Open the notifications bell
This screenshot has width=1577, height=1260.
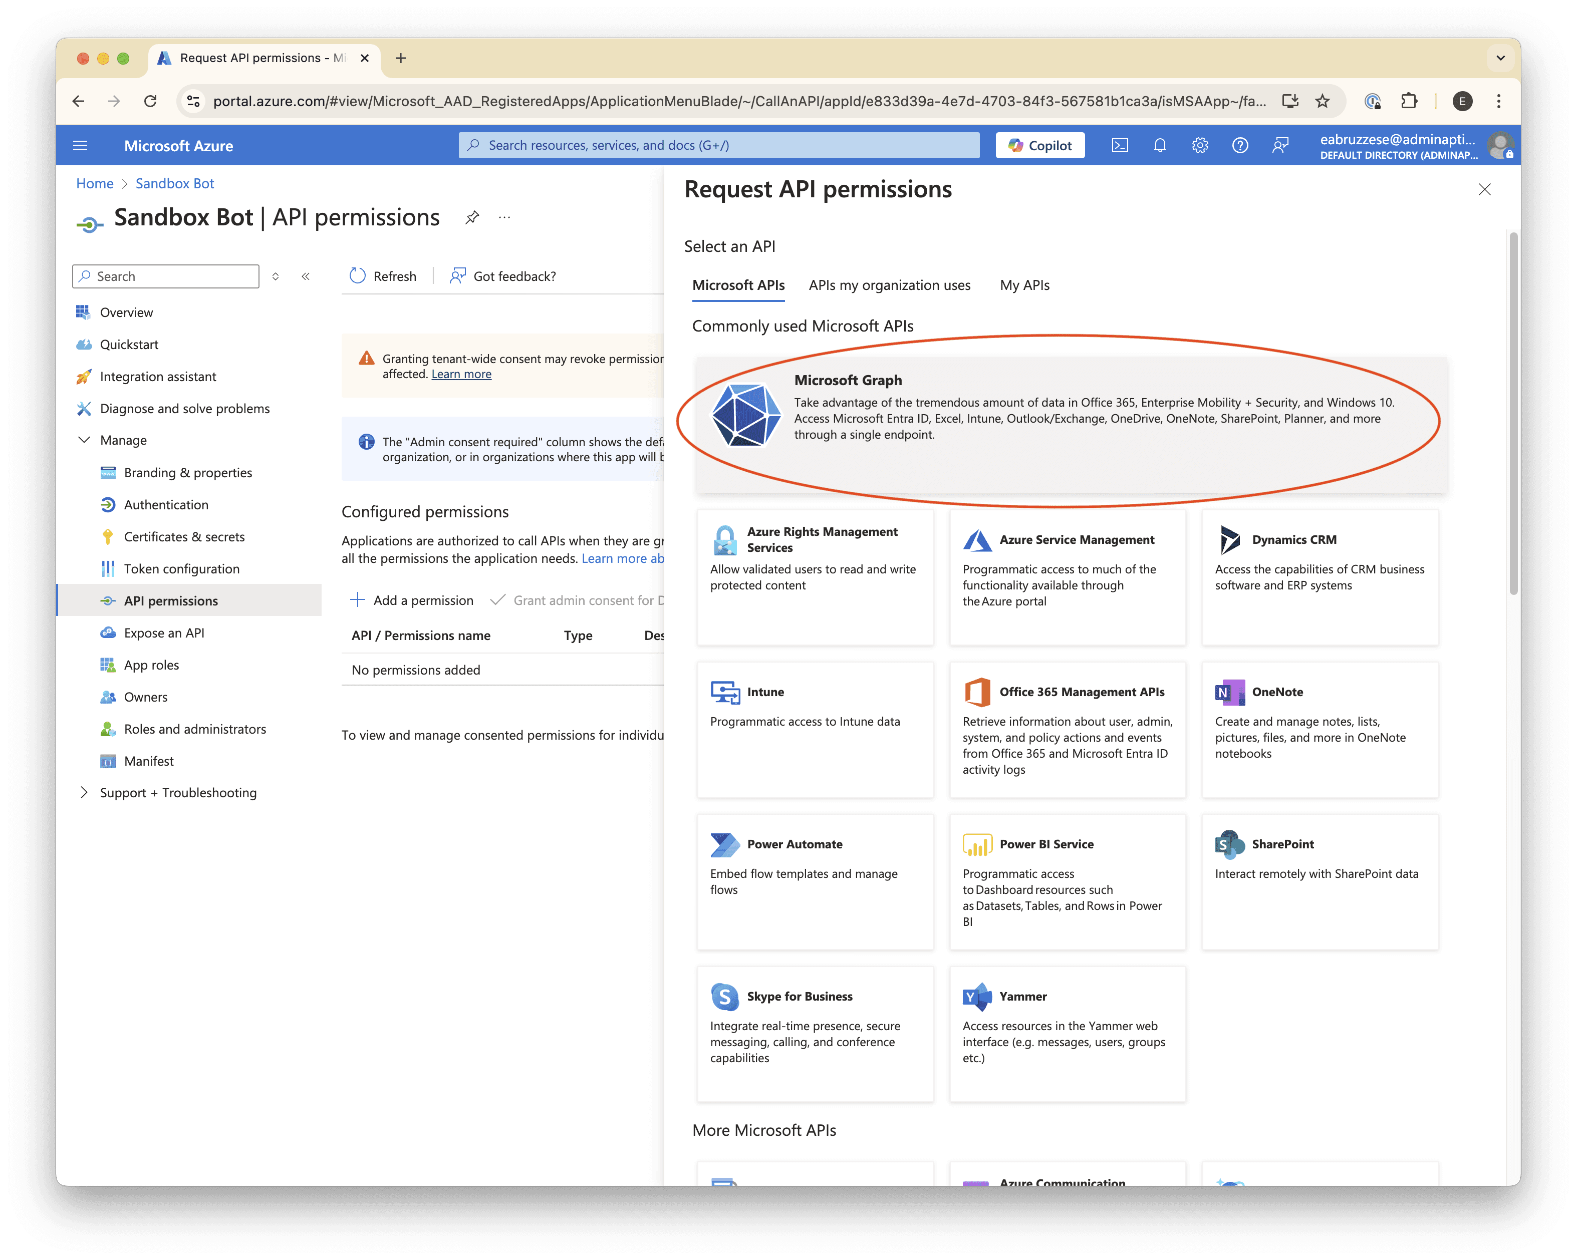[x=1159, y=146]
